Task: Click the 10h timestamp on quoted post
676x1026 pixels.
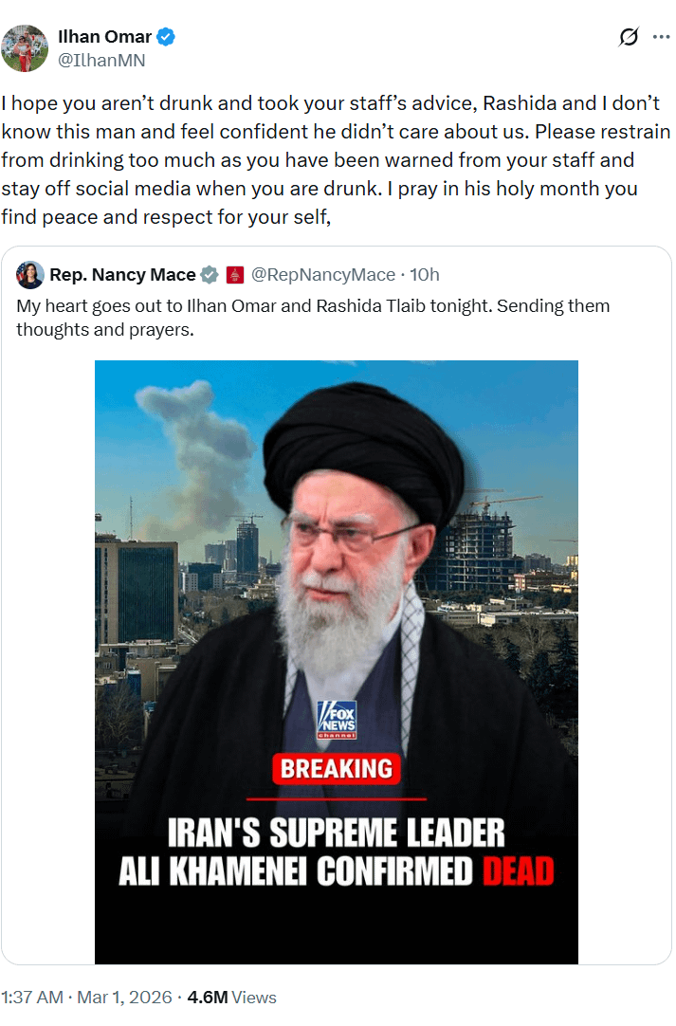Action: [x=425, y=275]
